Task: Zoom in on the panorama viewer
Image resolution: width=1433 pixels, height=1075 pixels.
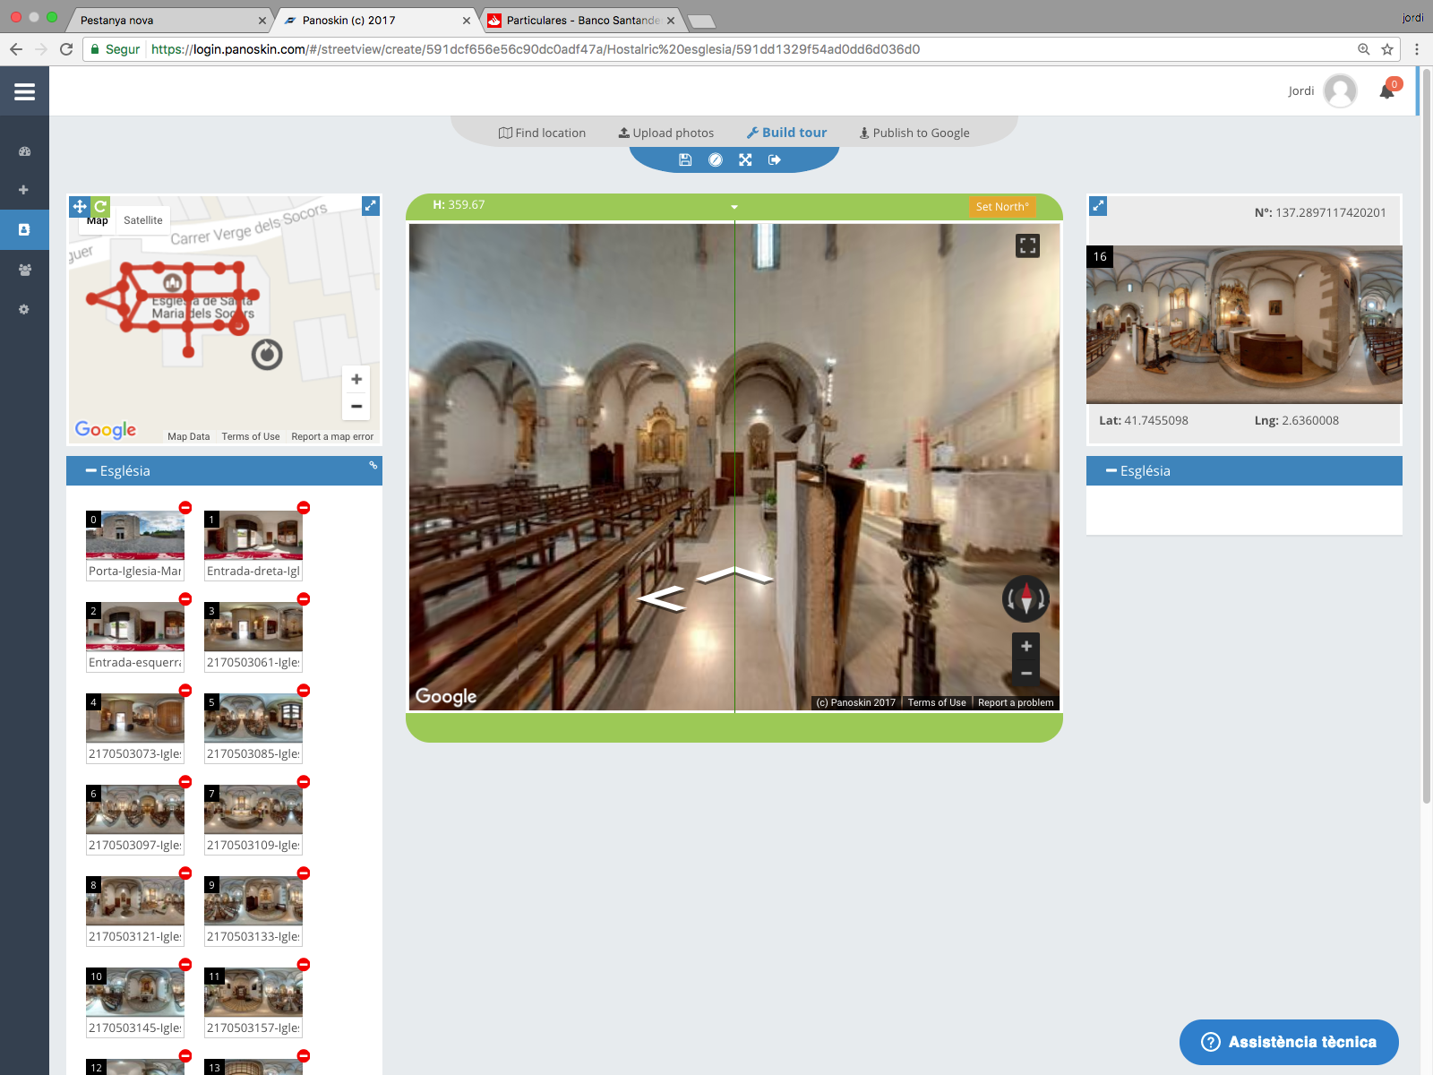Action: pos(1026,646)
